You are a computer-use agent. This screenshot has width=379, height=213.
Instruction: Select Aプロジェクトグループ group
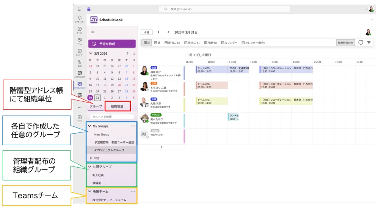click(x=111, y=150)
